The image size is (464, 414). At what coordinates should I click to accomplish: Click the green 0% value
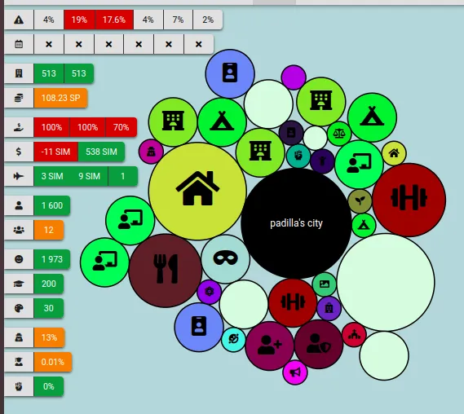point(49,386)
